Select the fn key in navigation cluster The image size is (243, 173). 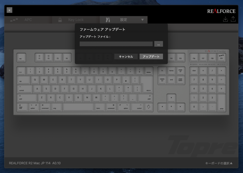(162, 71)
